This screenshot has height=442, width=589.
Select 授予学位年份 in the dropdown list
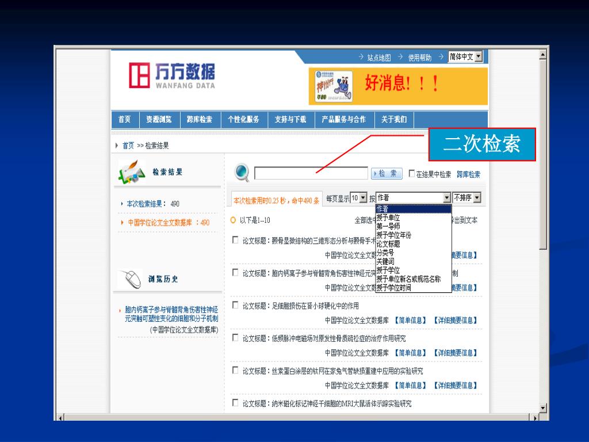(413, 235)
